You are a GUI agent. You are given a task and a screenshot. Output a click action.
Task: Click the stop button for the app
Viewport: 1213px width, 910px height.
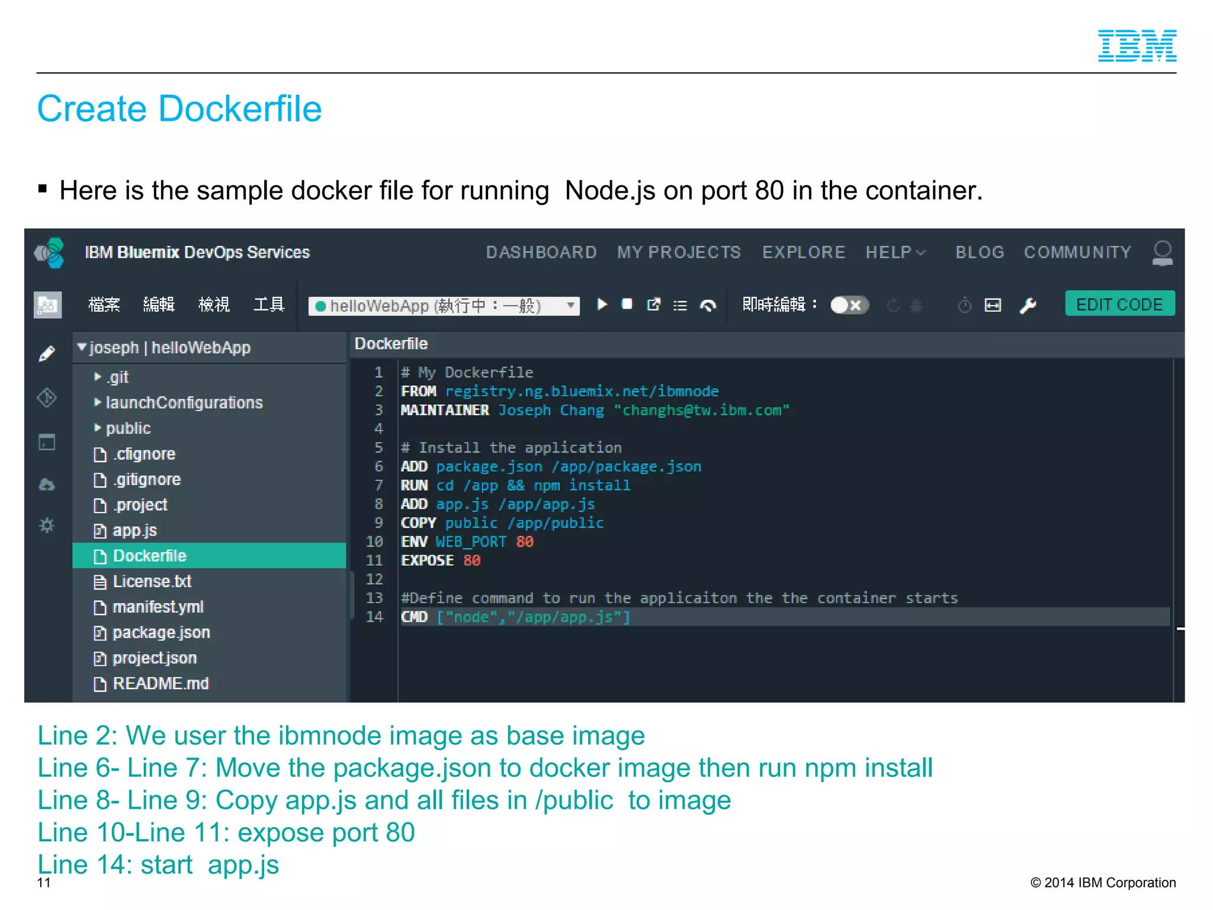pos(627,305)
